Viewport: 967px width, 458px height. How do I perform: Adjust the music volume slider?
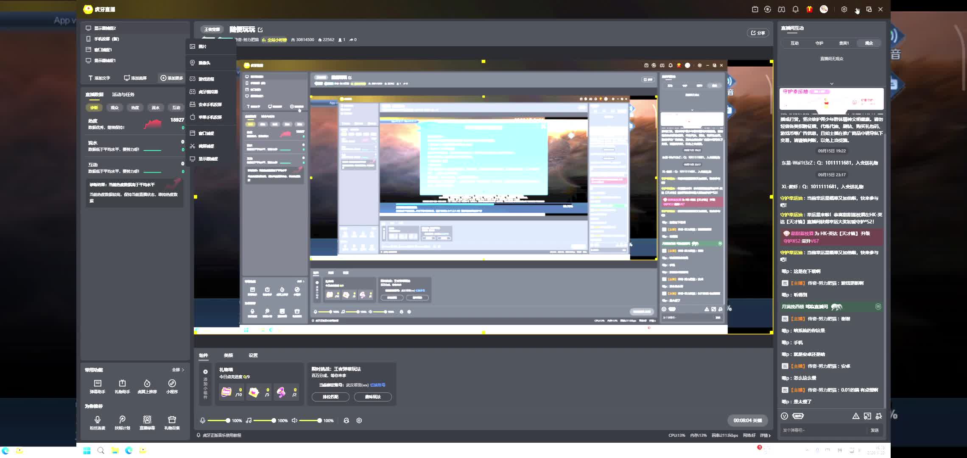coord(274,420)
